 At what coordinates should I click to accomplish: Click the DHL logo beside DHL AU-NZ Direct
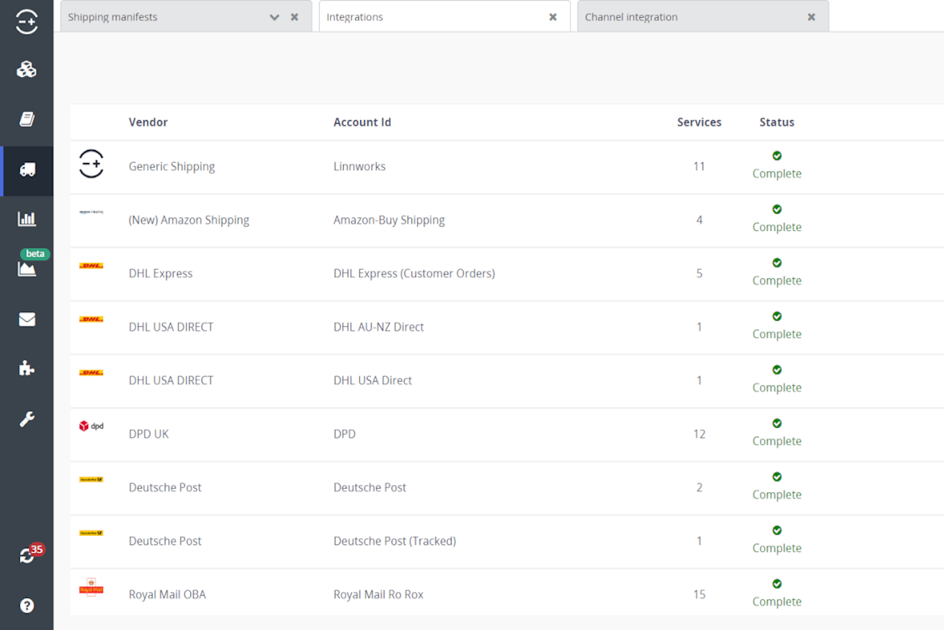[x=91, y=319]
